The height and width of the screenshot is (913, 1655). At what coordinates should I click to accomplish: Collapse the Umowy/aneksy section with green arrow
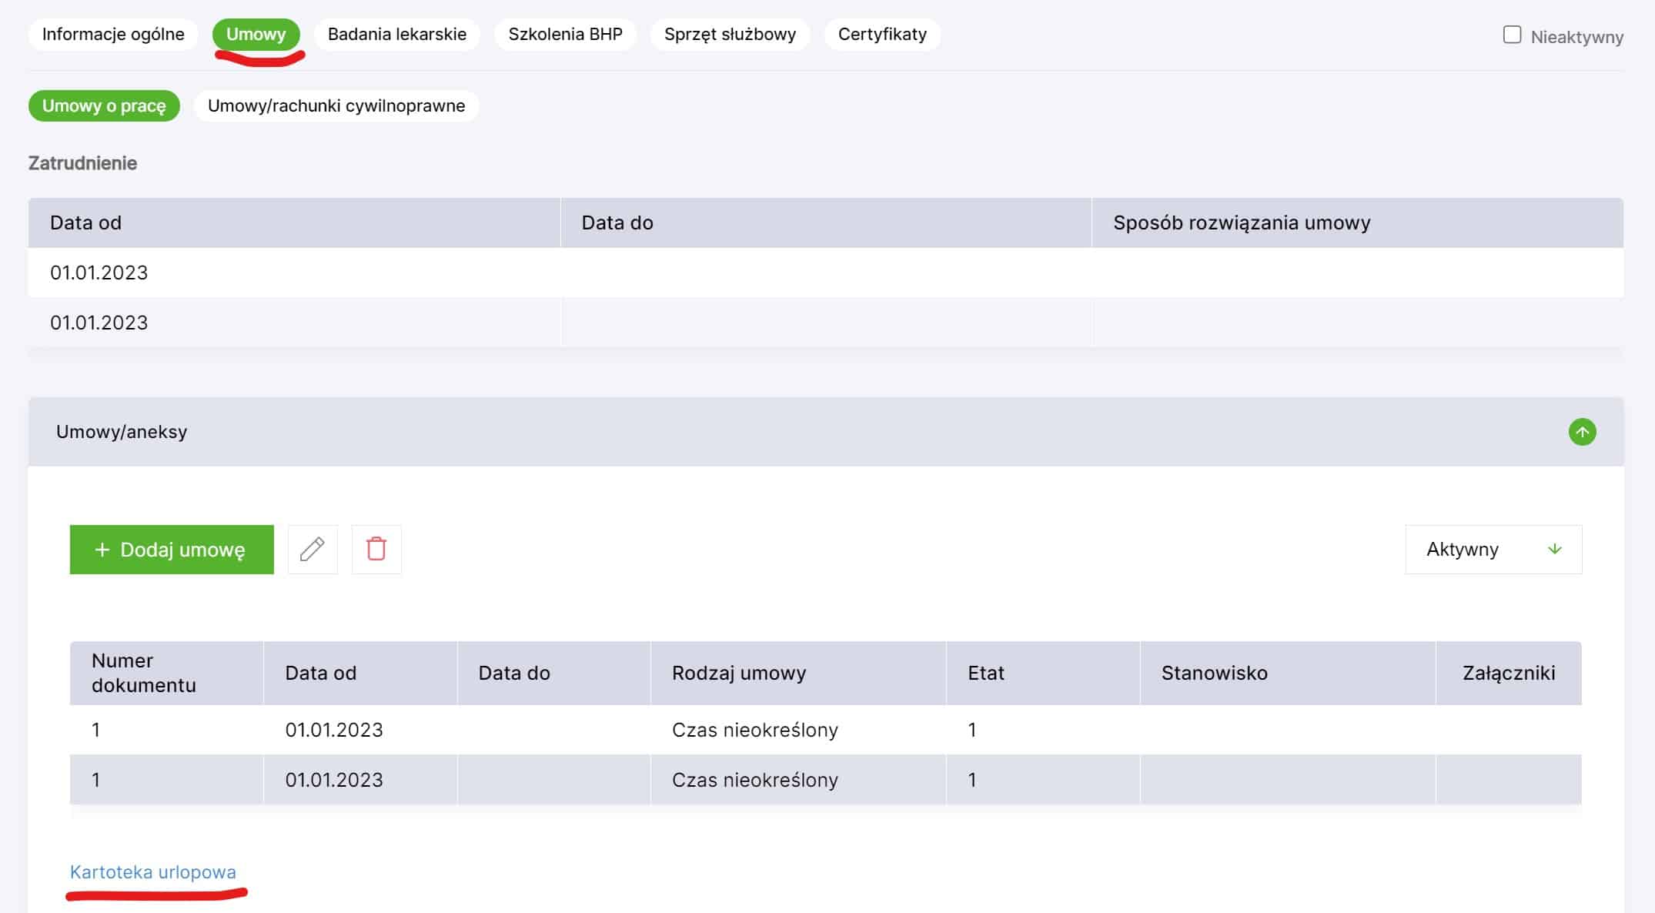click(1582, 432)
